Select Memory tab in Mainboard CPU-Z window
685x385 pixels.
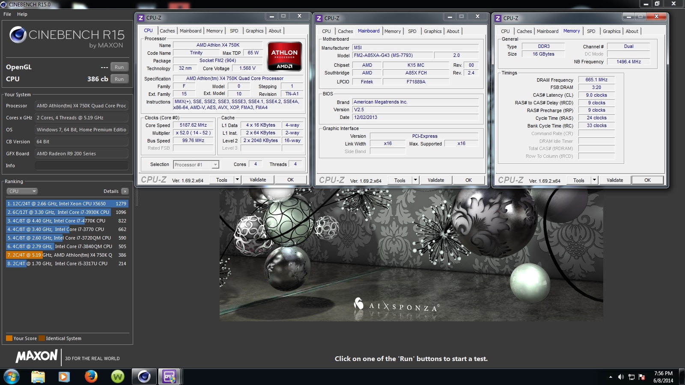tap(393, 31)
